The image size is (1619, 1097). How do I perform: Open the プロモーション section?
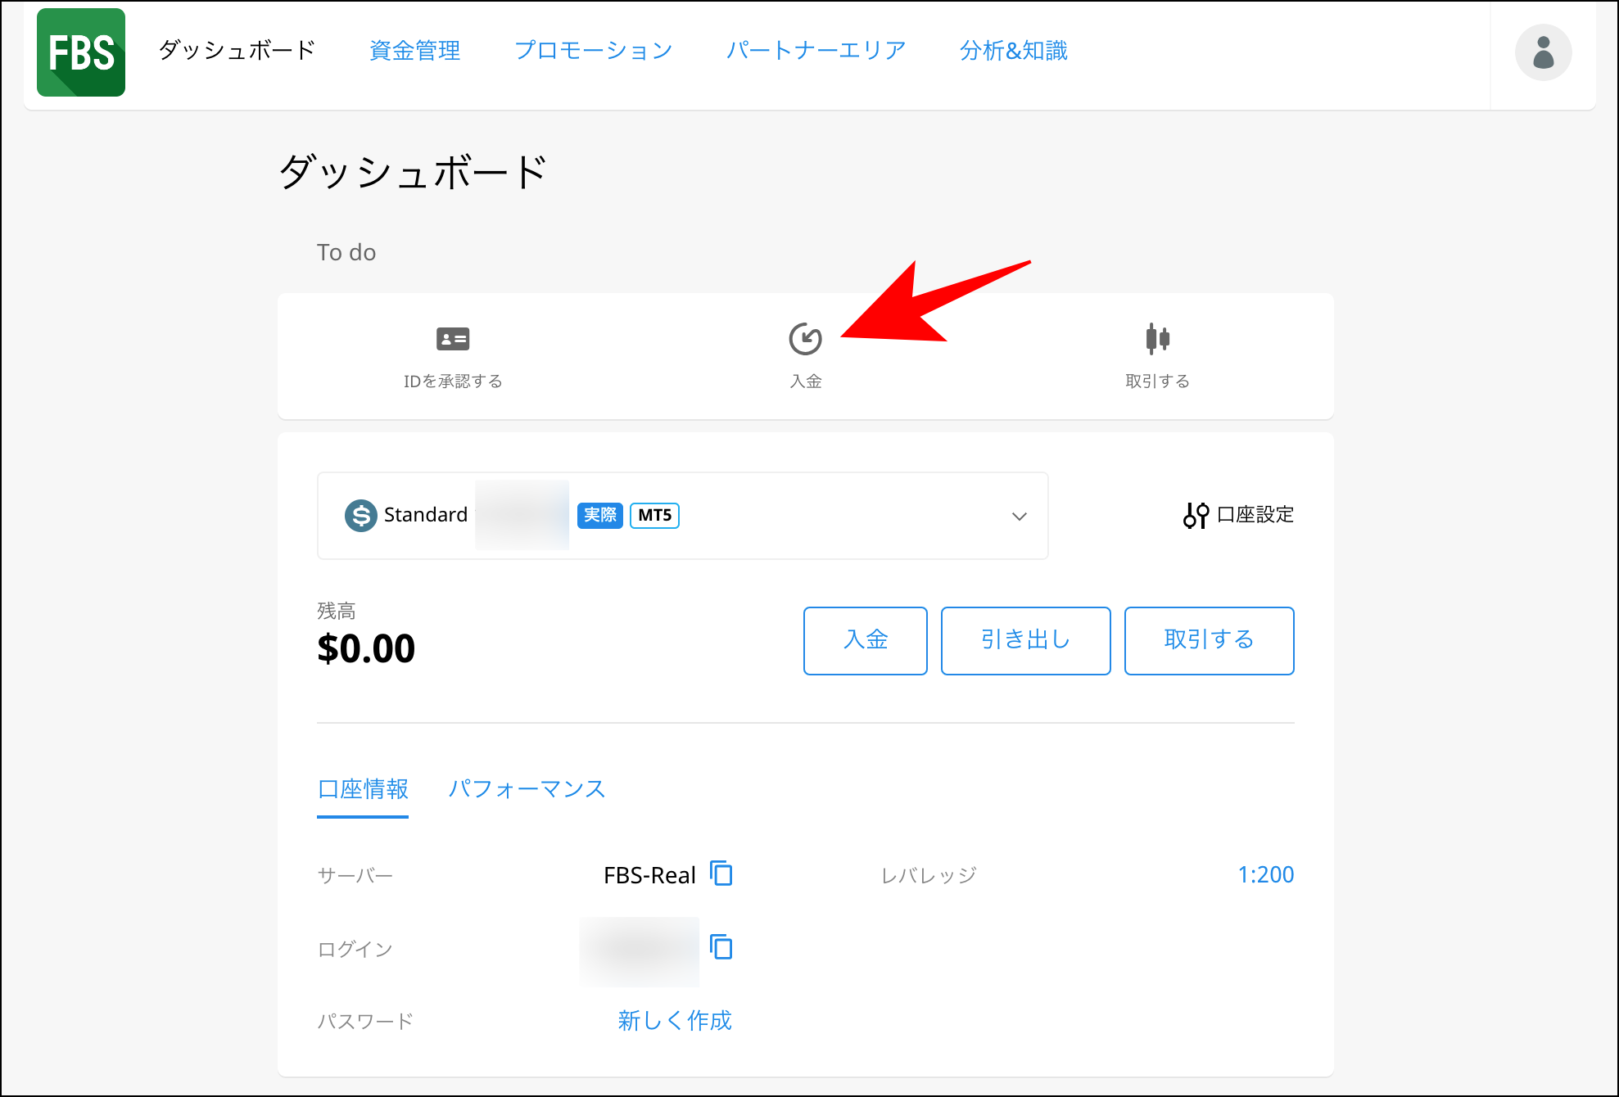(x=593, y=50)
